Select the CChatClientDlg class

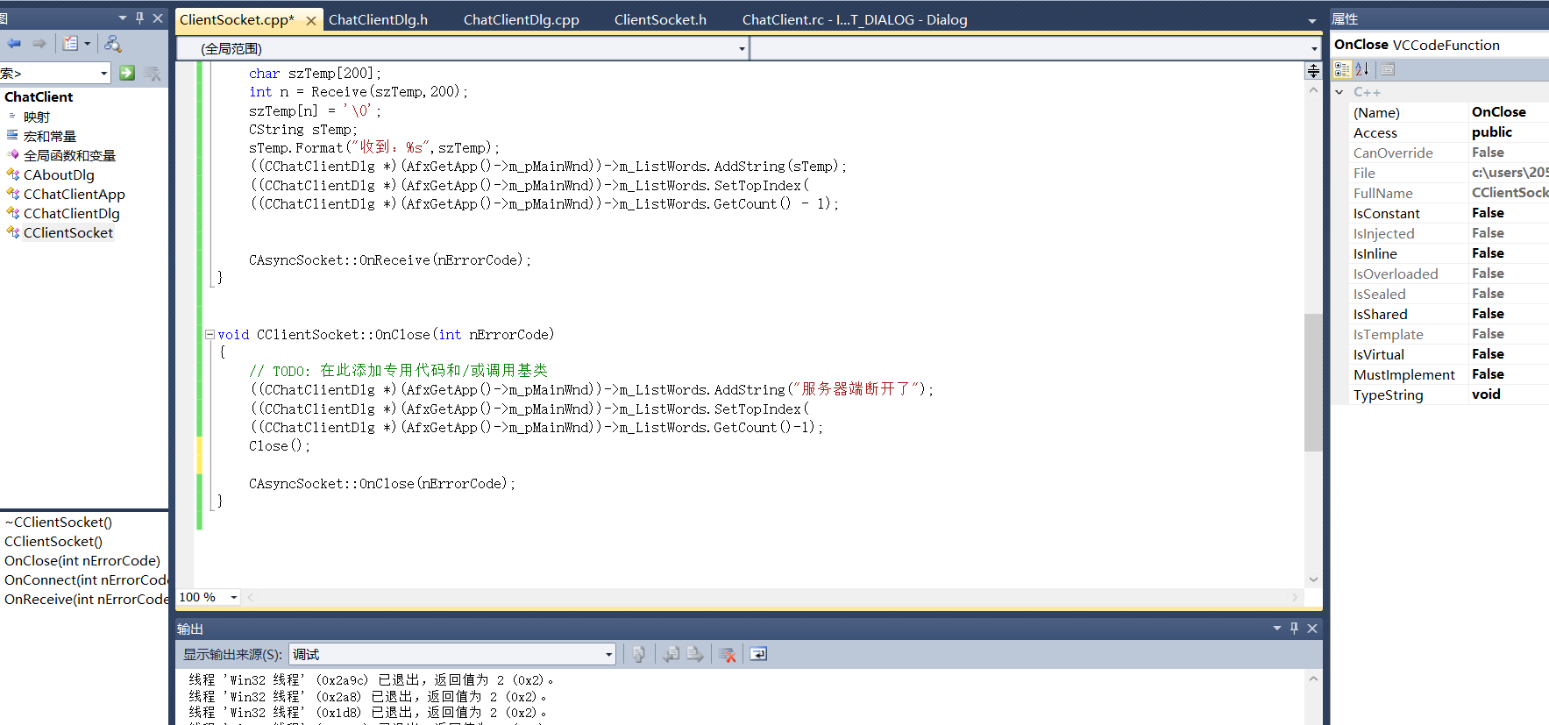pyautogui.click(x=71, y=213)
